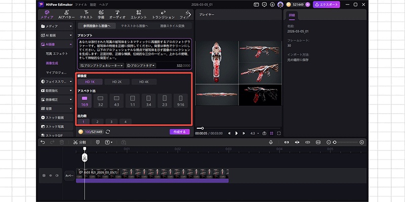The width and height of the screenshot is (405, 202).
Task: Expand the 画像補正 sidebar section
Action: [57, 99]
